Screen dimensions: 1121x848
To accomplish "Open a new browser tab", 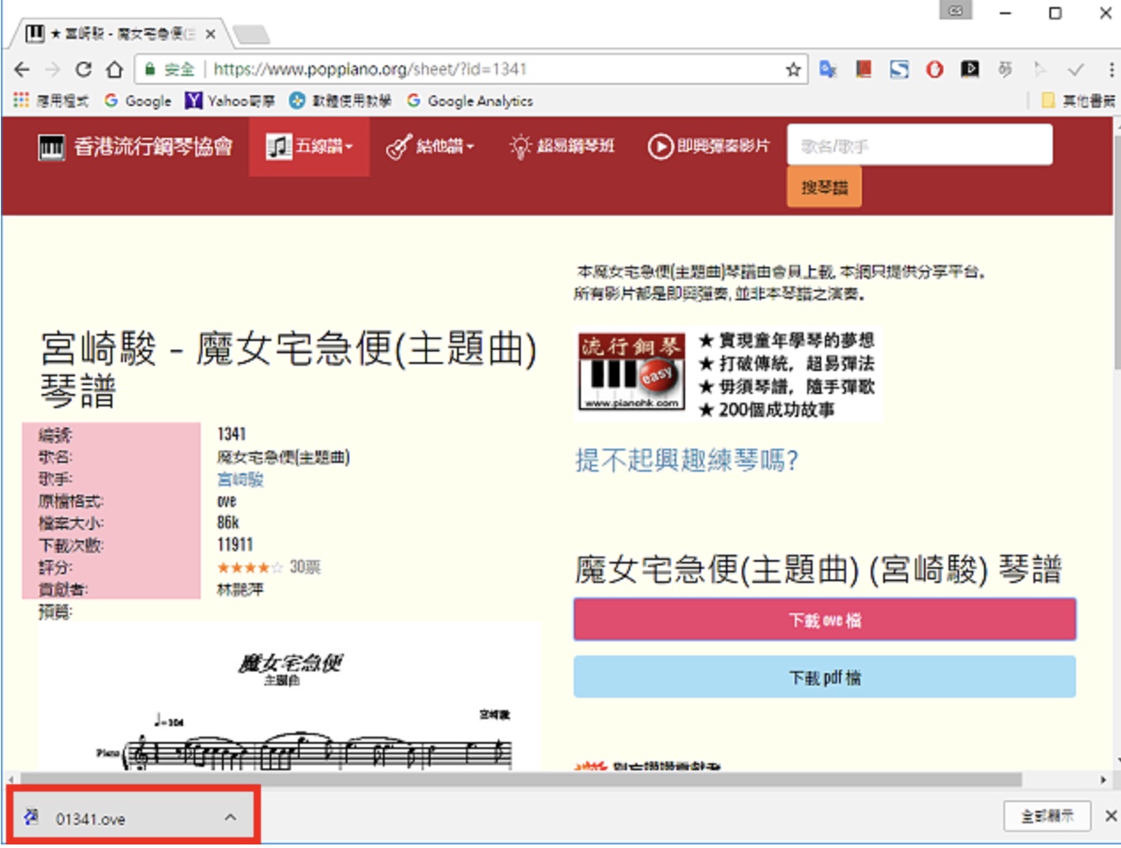I will (x=250, y=35).
